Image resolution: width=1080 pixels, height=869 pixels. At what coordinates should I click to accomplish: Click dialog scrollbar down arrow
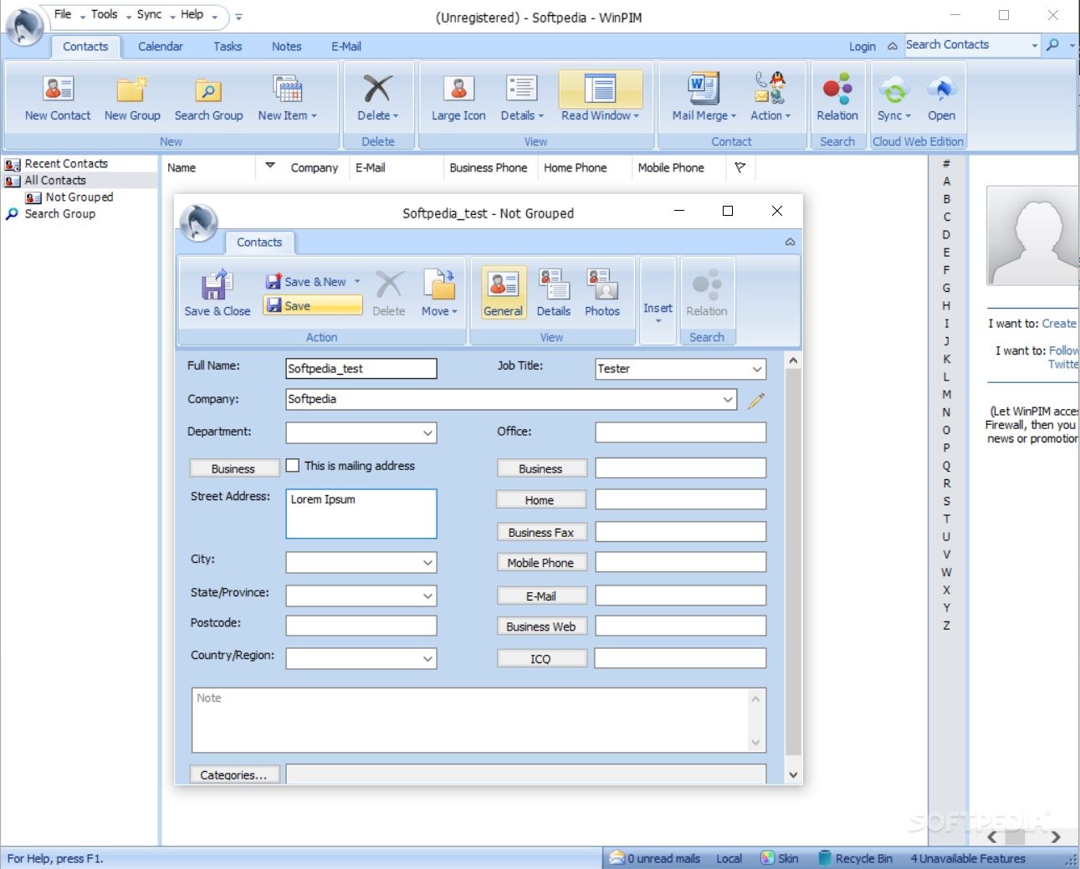pos(793,774)
